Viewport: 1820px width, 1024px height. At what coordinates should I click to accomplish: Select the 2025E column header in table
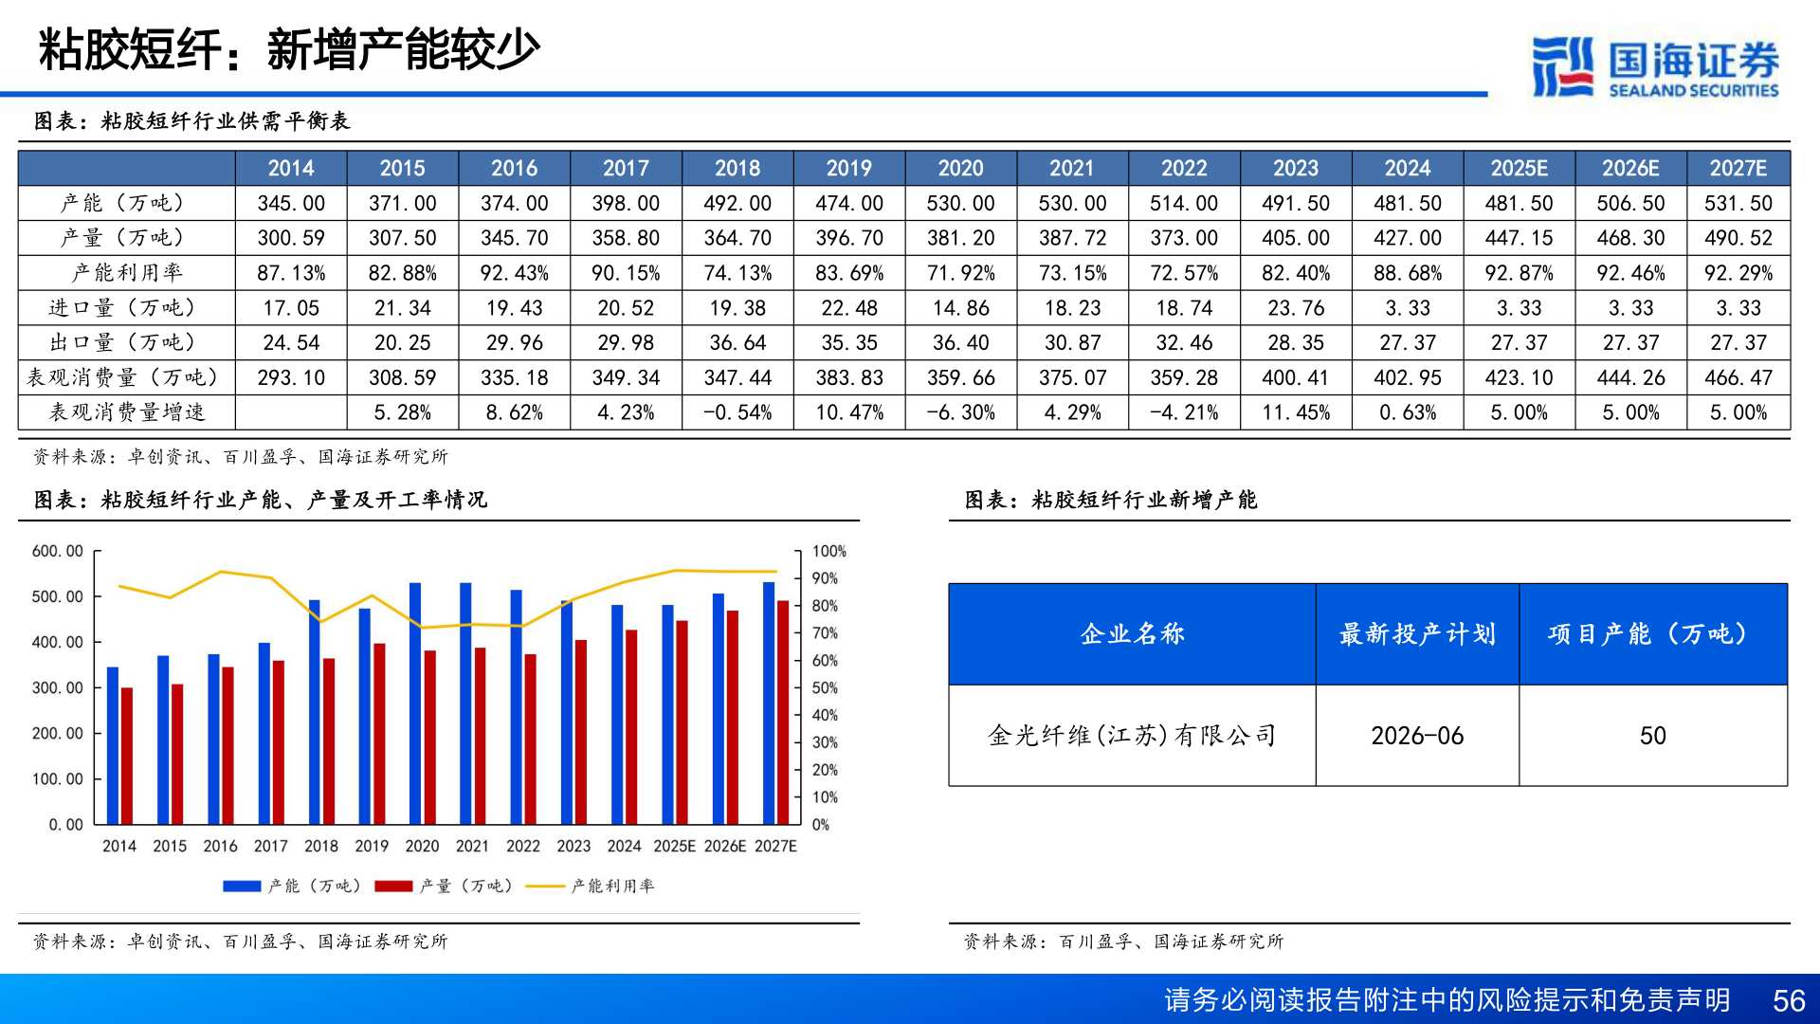click(1519, 168)
